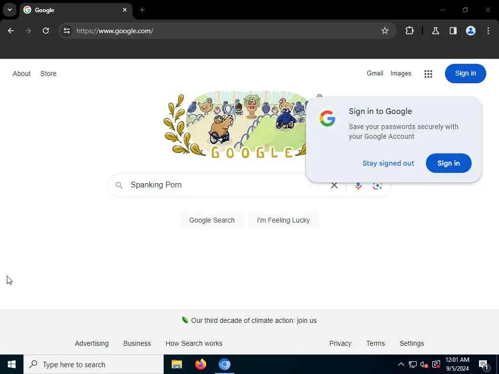This screenshot has height=374, width=499.
Task: Open the Business footer link
Action: [x=137, y=343]
